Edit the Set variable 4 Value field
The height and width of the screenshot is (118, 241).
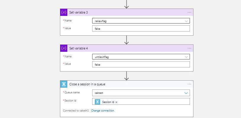pos(141,64)
